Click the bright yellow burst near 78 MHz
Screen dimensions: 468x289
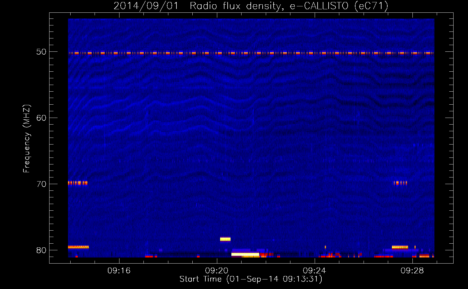click(x=225, y=239)
